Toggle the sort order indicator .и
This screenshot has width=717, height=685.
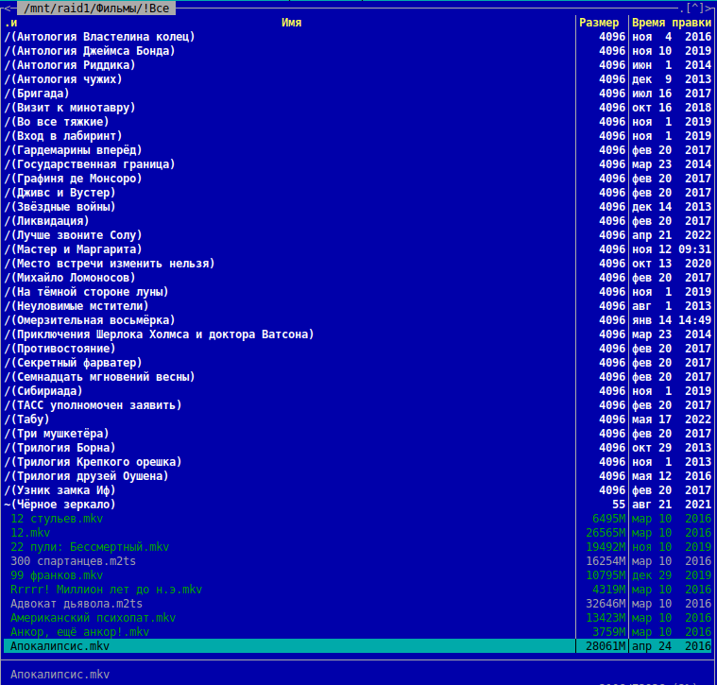10,23
